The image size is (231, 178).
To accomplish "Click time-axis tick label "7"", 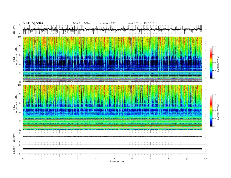I will 150,159.
